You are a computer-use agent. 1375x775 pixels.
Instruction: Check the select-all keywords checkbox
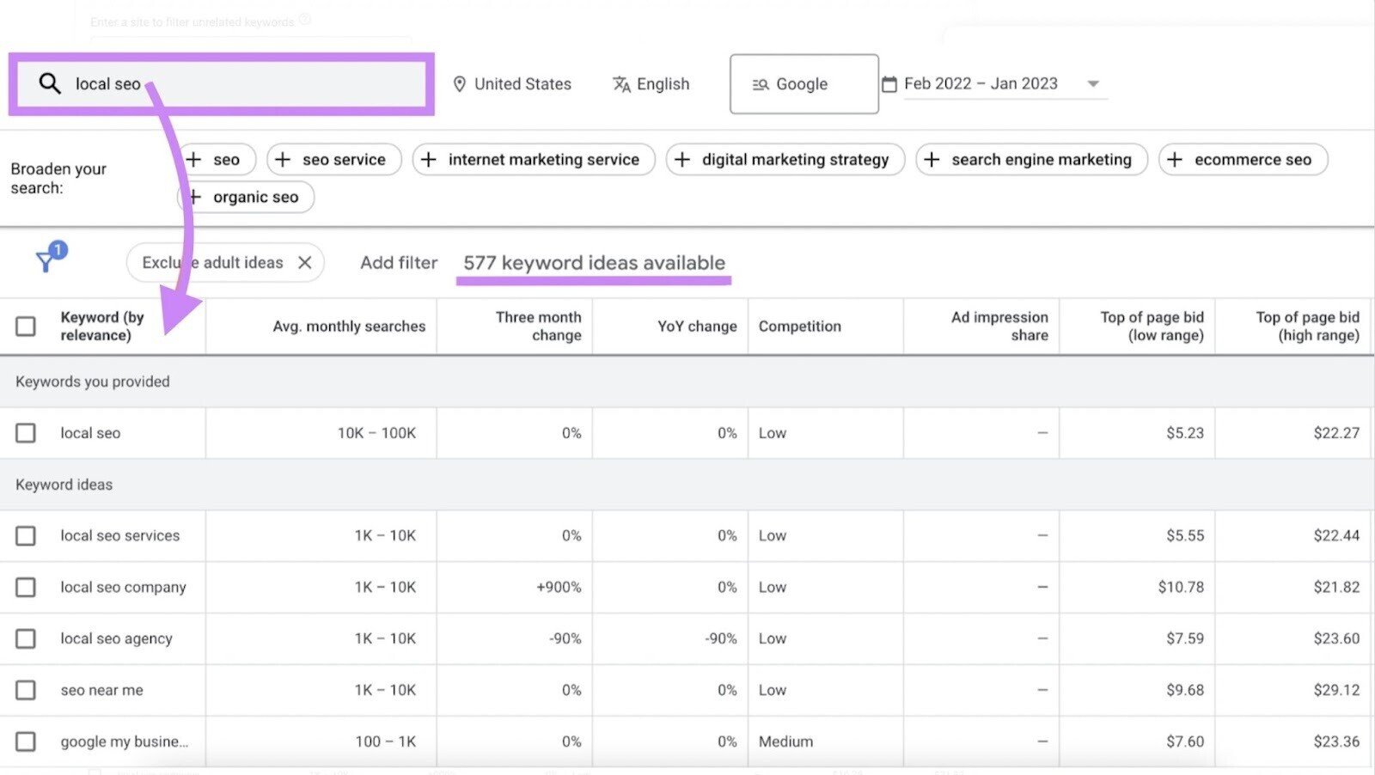point(25,326)
